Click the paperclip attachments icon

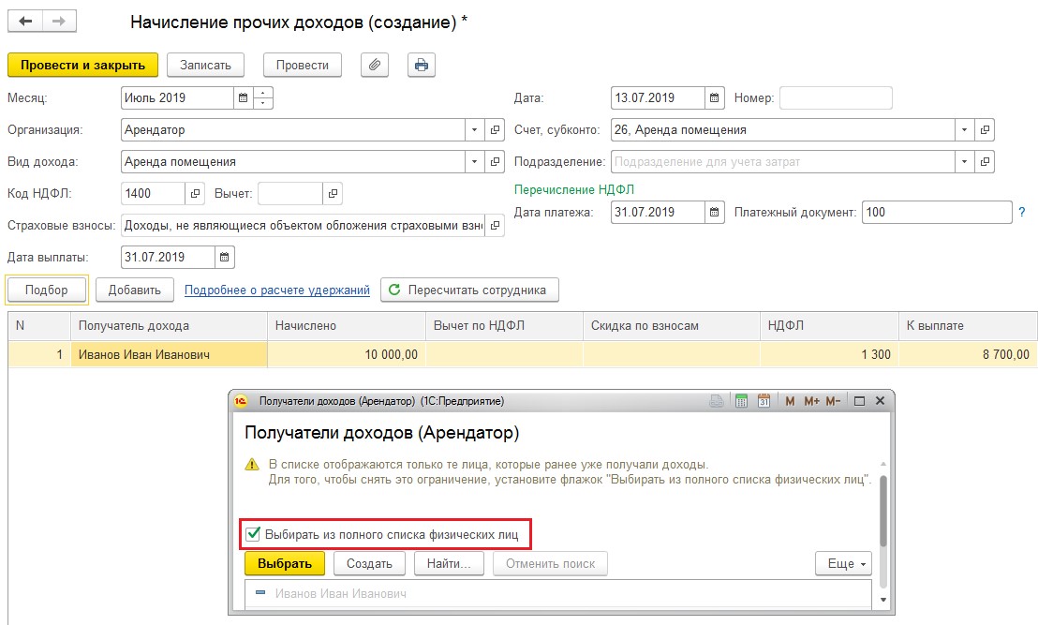tap(374, 65)
